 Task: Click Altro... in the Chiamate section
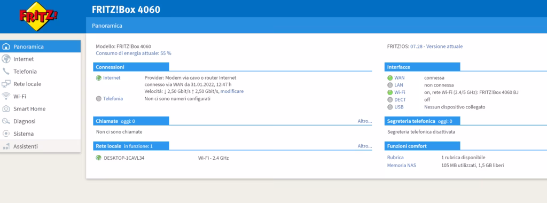click(x=365, y=121)
